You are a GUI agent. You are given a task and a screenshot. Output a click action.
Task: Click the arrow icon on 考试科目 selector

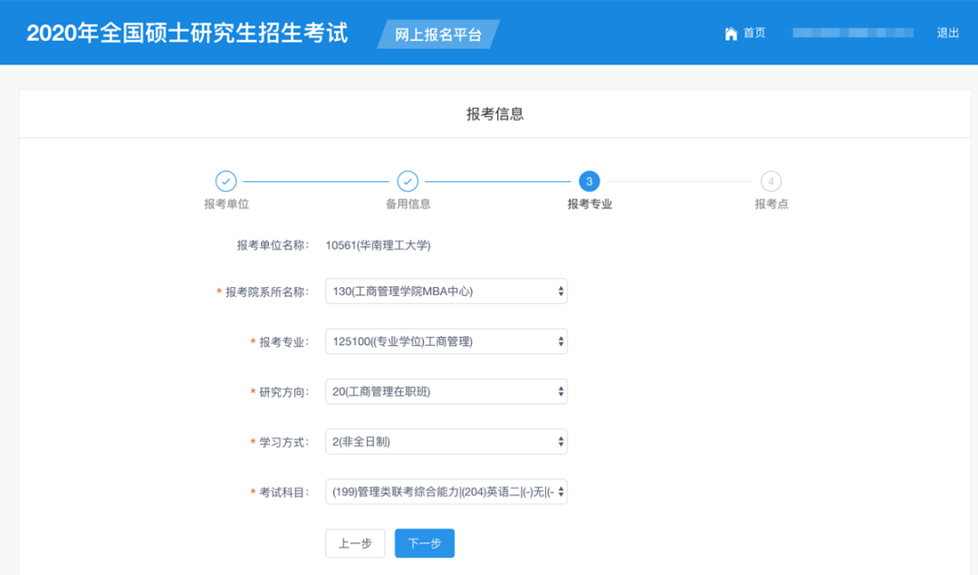click(x=560, y=492)
